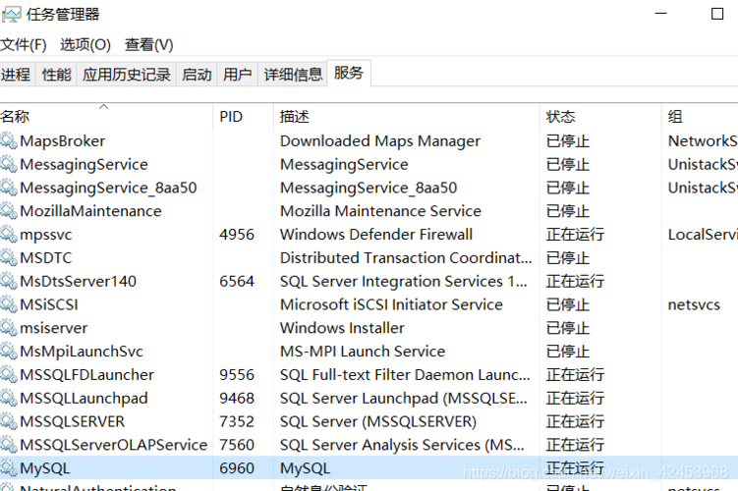Maximize the Task Manager window
The image size is (738, 491).
point(717,14)
